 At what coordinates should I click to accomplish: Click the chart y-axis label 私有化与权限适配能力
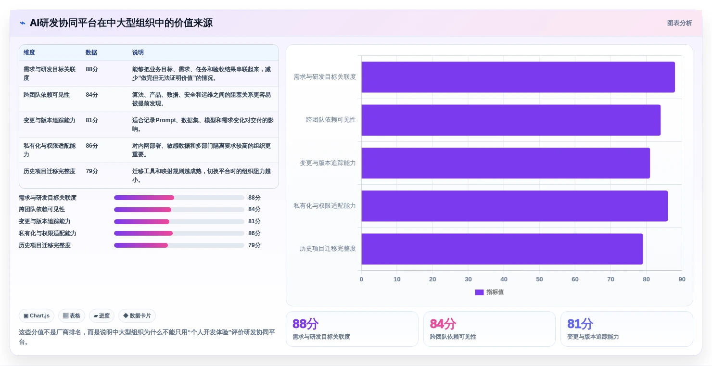coord(325,206)
